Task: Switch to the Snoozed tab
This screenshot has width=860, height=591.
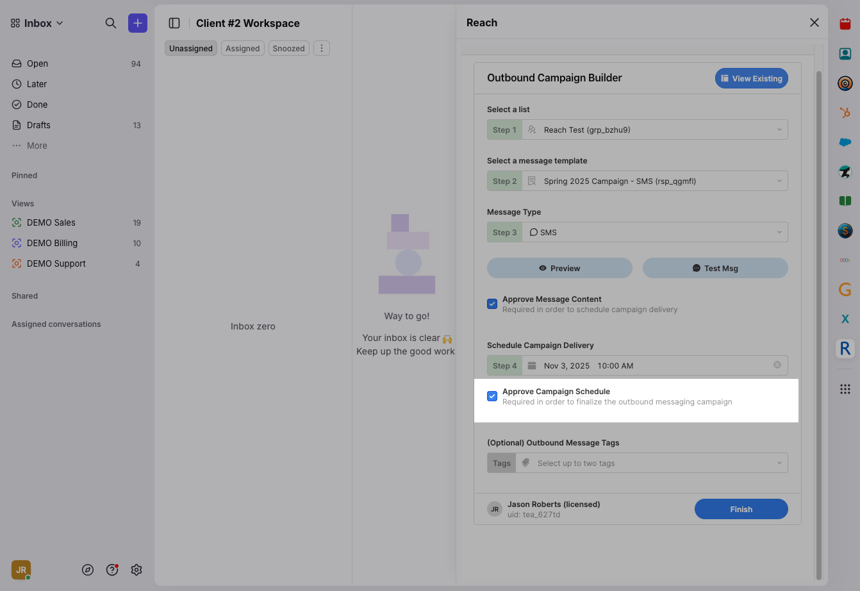Action: coord(288,48)
